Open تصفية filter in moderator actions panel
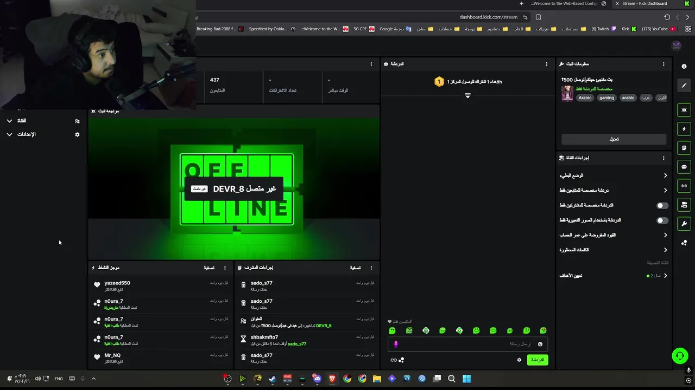695x390 pixels. [355, 268]
